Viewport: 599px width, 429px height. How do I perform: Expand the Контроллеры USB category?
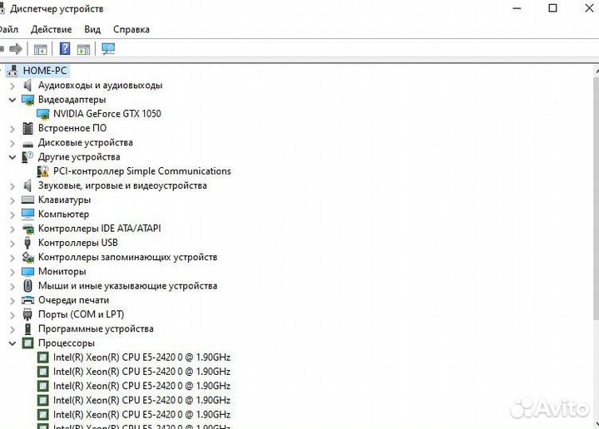(x=12, y=243)
